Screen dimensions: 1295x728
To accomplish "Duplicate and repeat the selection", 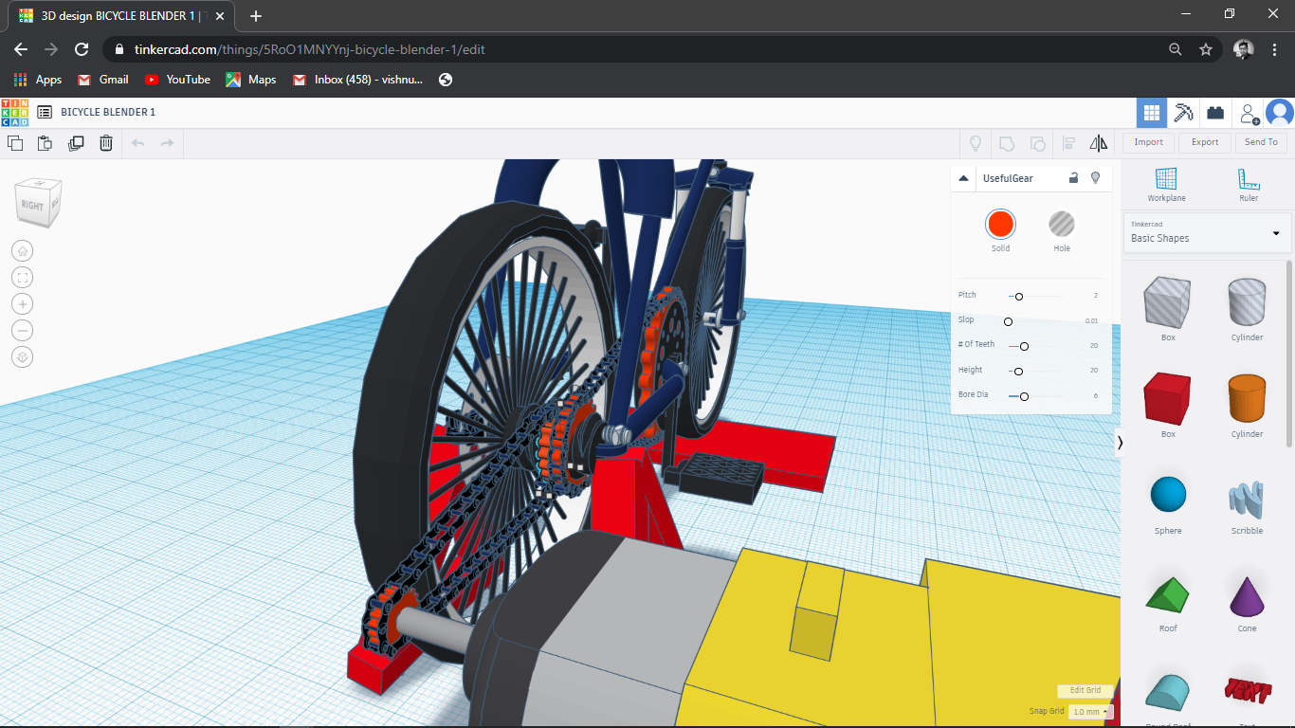I will (x=76, y=143).
